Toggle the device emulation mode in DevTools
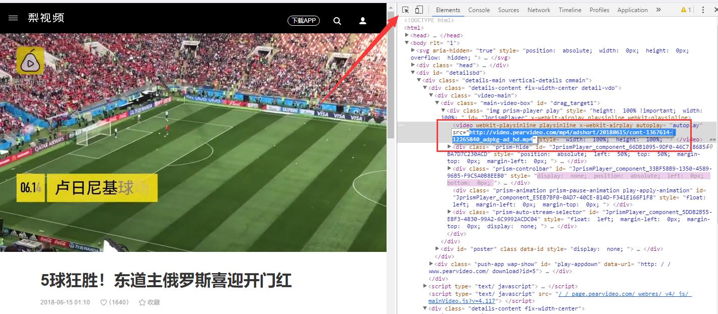The height and width of the screenshot is (314, 718). coord(418,9)
